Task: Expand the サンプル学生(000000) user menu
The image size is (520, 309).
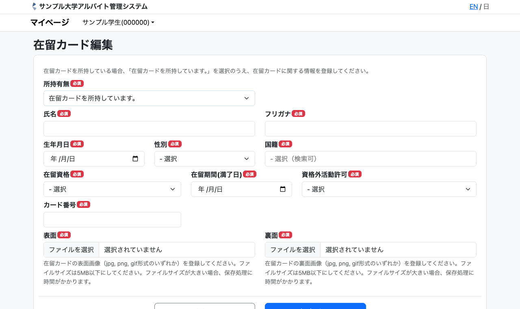Action: pos(118,23)
